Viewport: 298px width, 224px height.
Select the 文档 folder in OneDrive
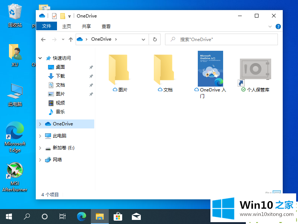point(165,73)
